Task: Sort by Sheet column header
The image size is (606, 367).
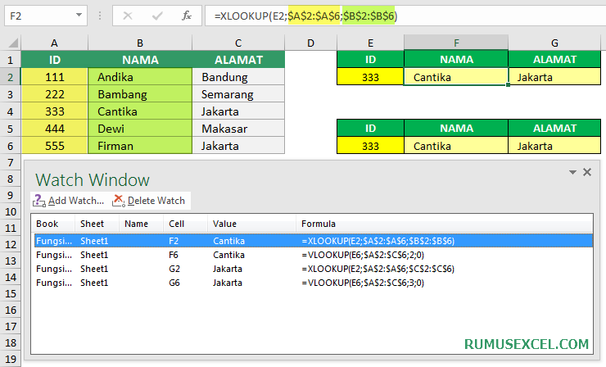Action: click(97, 224)
